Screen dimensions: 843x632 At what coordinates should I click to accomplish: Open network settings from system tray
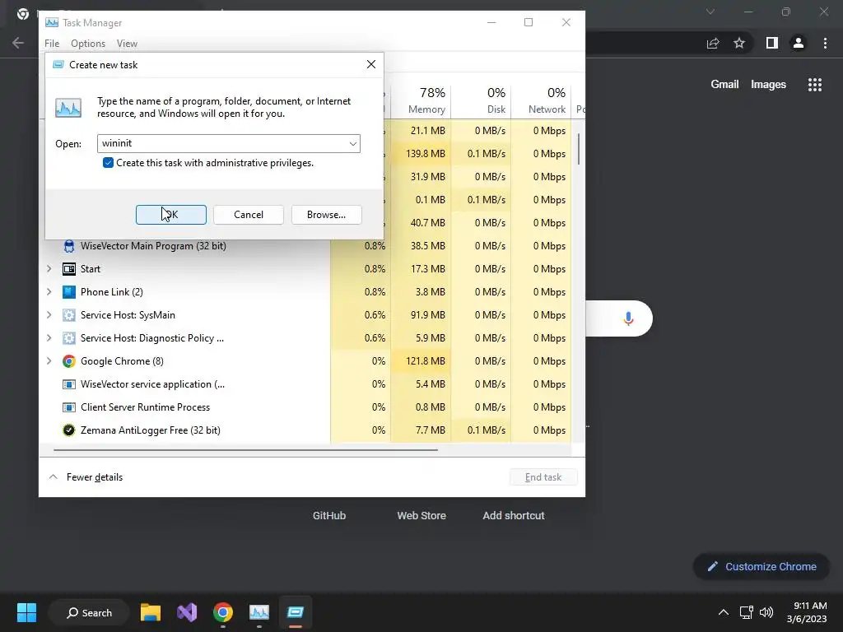coord(746,612)
